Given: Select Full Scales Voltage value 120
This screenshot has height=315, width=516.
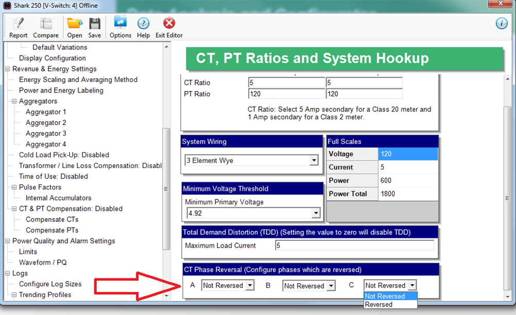Looking at the screenshot, I should [408, 154].
